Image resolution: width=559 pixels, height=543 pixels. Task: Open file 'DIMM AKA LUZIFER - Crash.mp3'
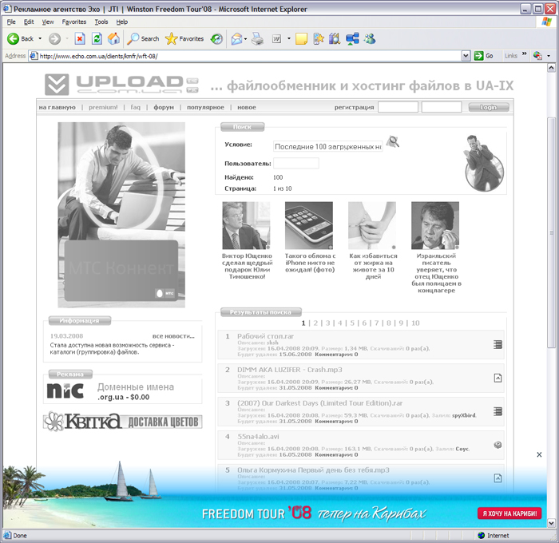[x=290, y=370]
